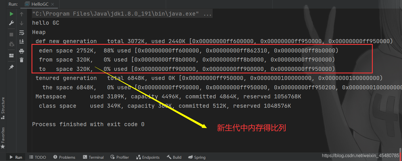This screenshot has height=161, width=402.
Task: Click the 'def new generation' line
Action: click(x=214, y=41)
